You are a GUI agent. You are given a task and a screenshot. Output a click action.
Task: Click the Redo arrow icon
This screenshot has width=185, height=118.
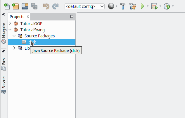(55, 6)
